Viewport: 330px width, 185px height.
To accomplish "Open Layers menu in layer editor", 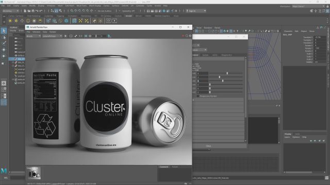I will tap(287, 137).
